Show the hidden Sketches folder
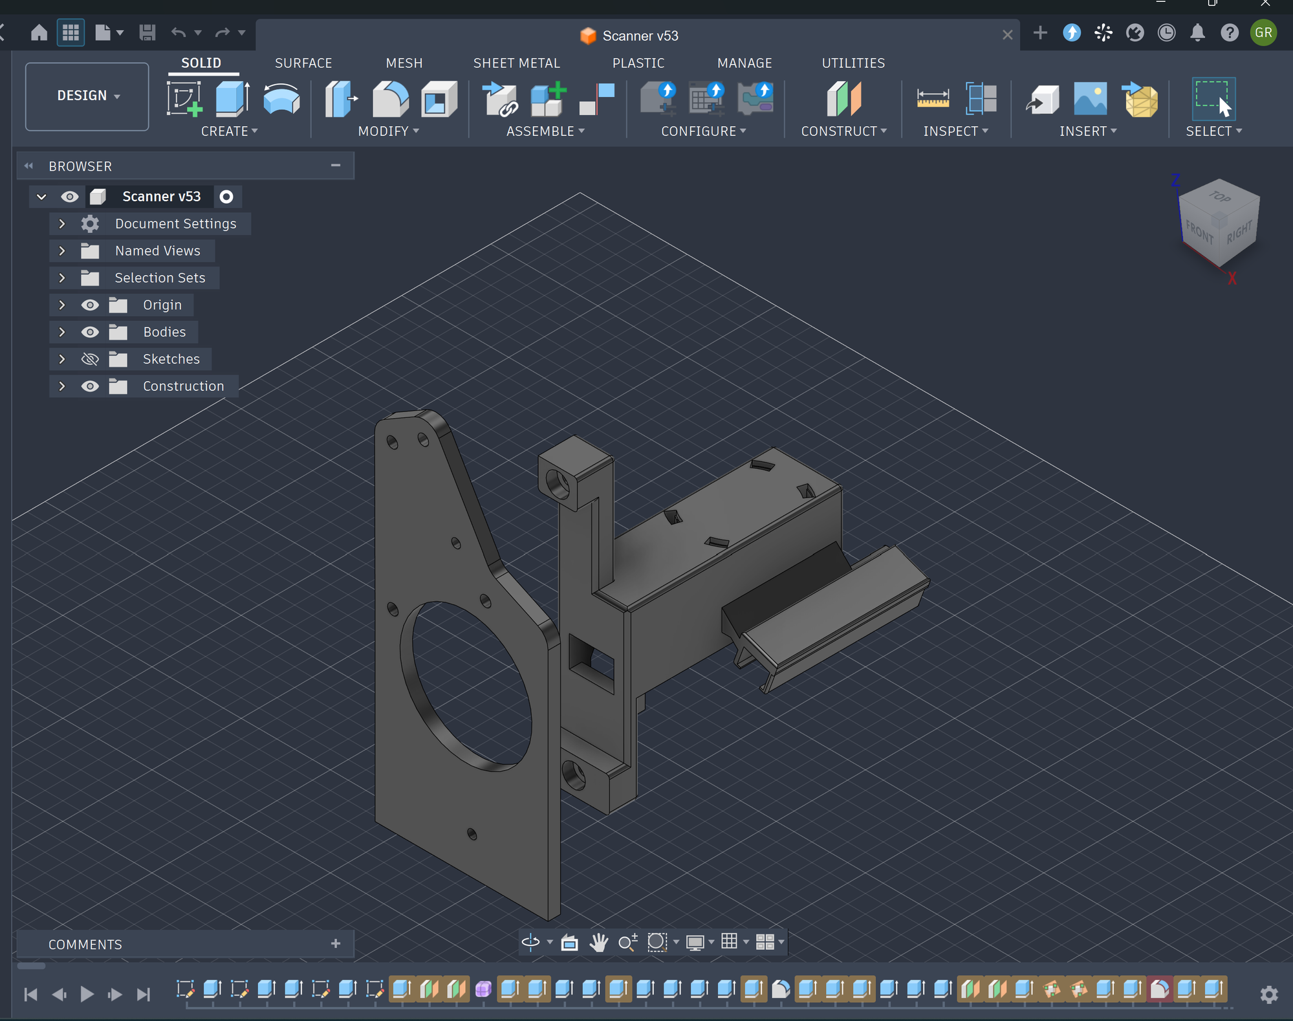 click(90, 359)
